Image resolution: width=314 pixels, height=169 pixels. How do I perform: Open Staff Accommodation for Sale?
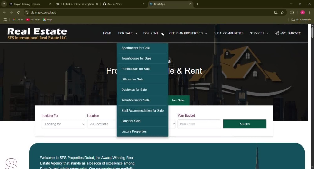tap(142, 111)
